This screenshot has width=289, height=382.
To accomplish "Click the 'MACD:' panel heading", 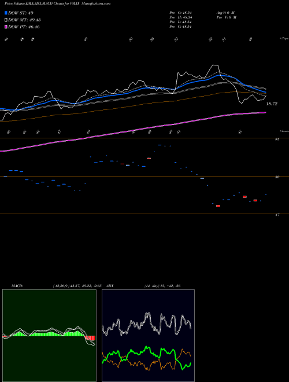I will pos(17,286).
